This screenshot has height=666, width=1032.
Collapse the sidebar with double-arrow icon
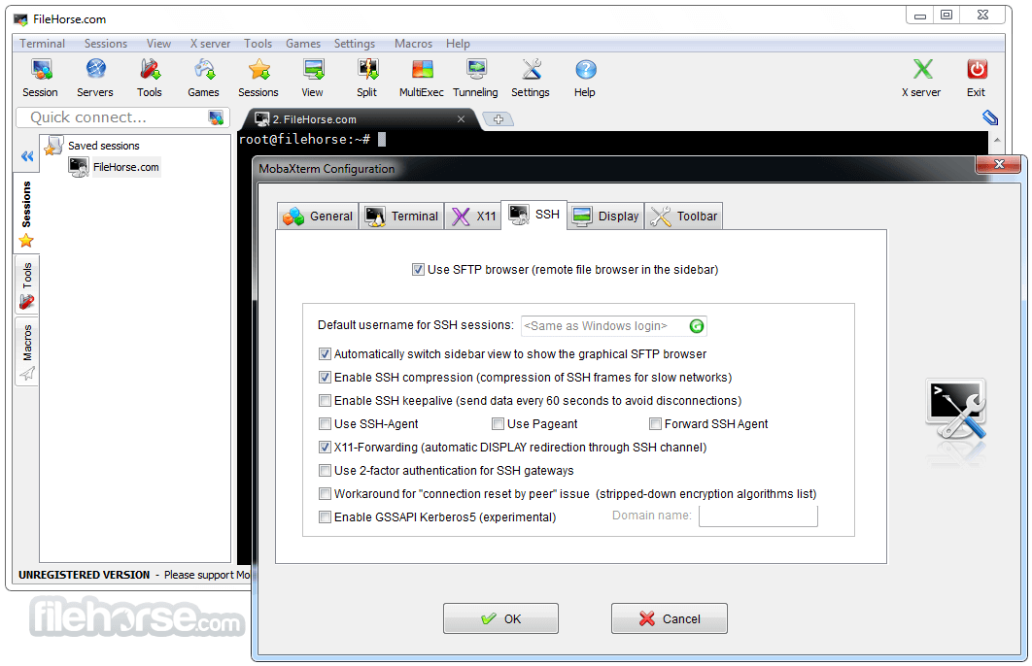[x=27, y=156]
